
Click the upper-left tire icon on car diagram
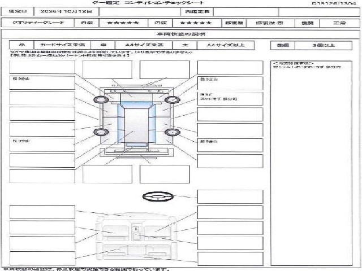[101, 99]
